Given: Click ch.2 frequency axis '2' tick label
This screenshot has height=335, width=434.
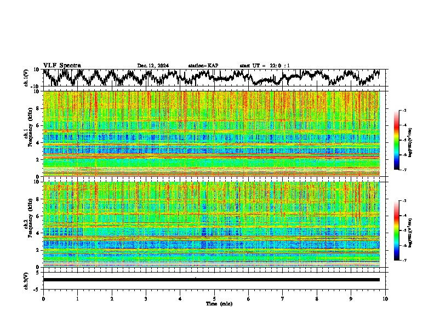Looking at the screenshot, I should [x=38, y=250].
